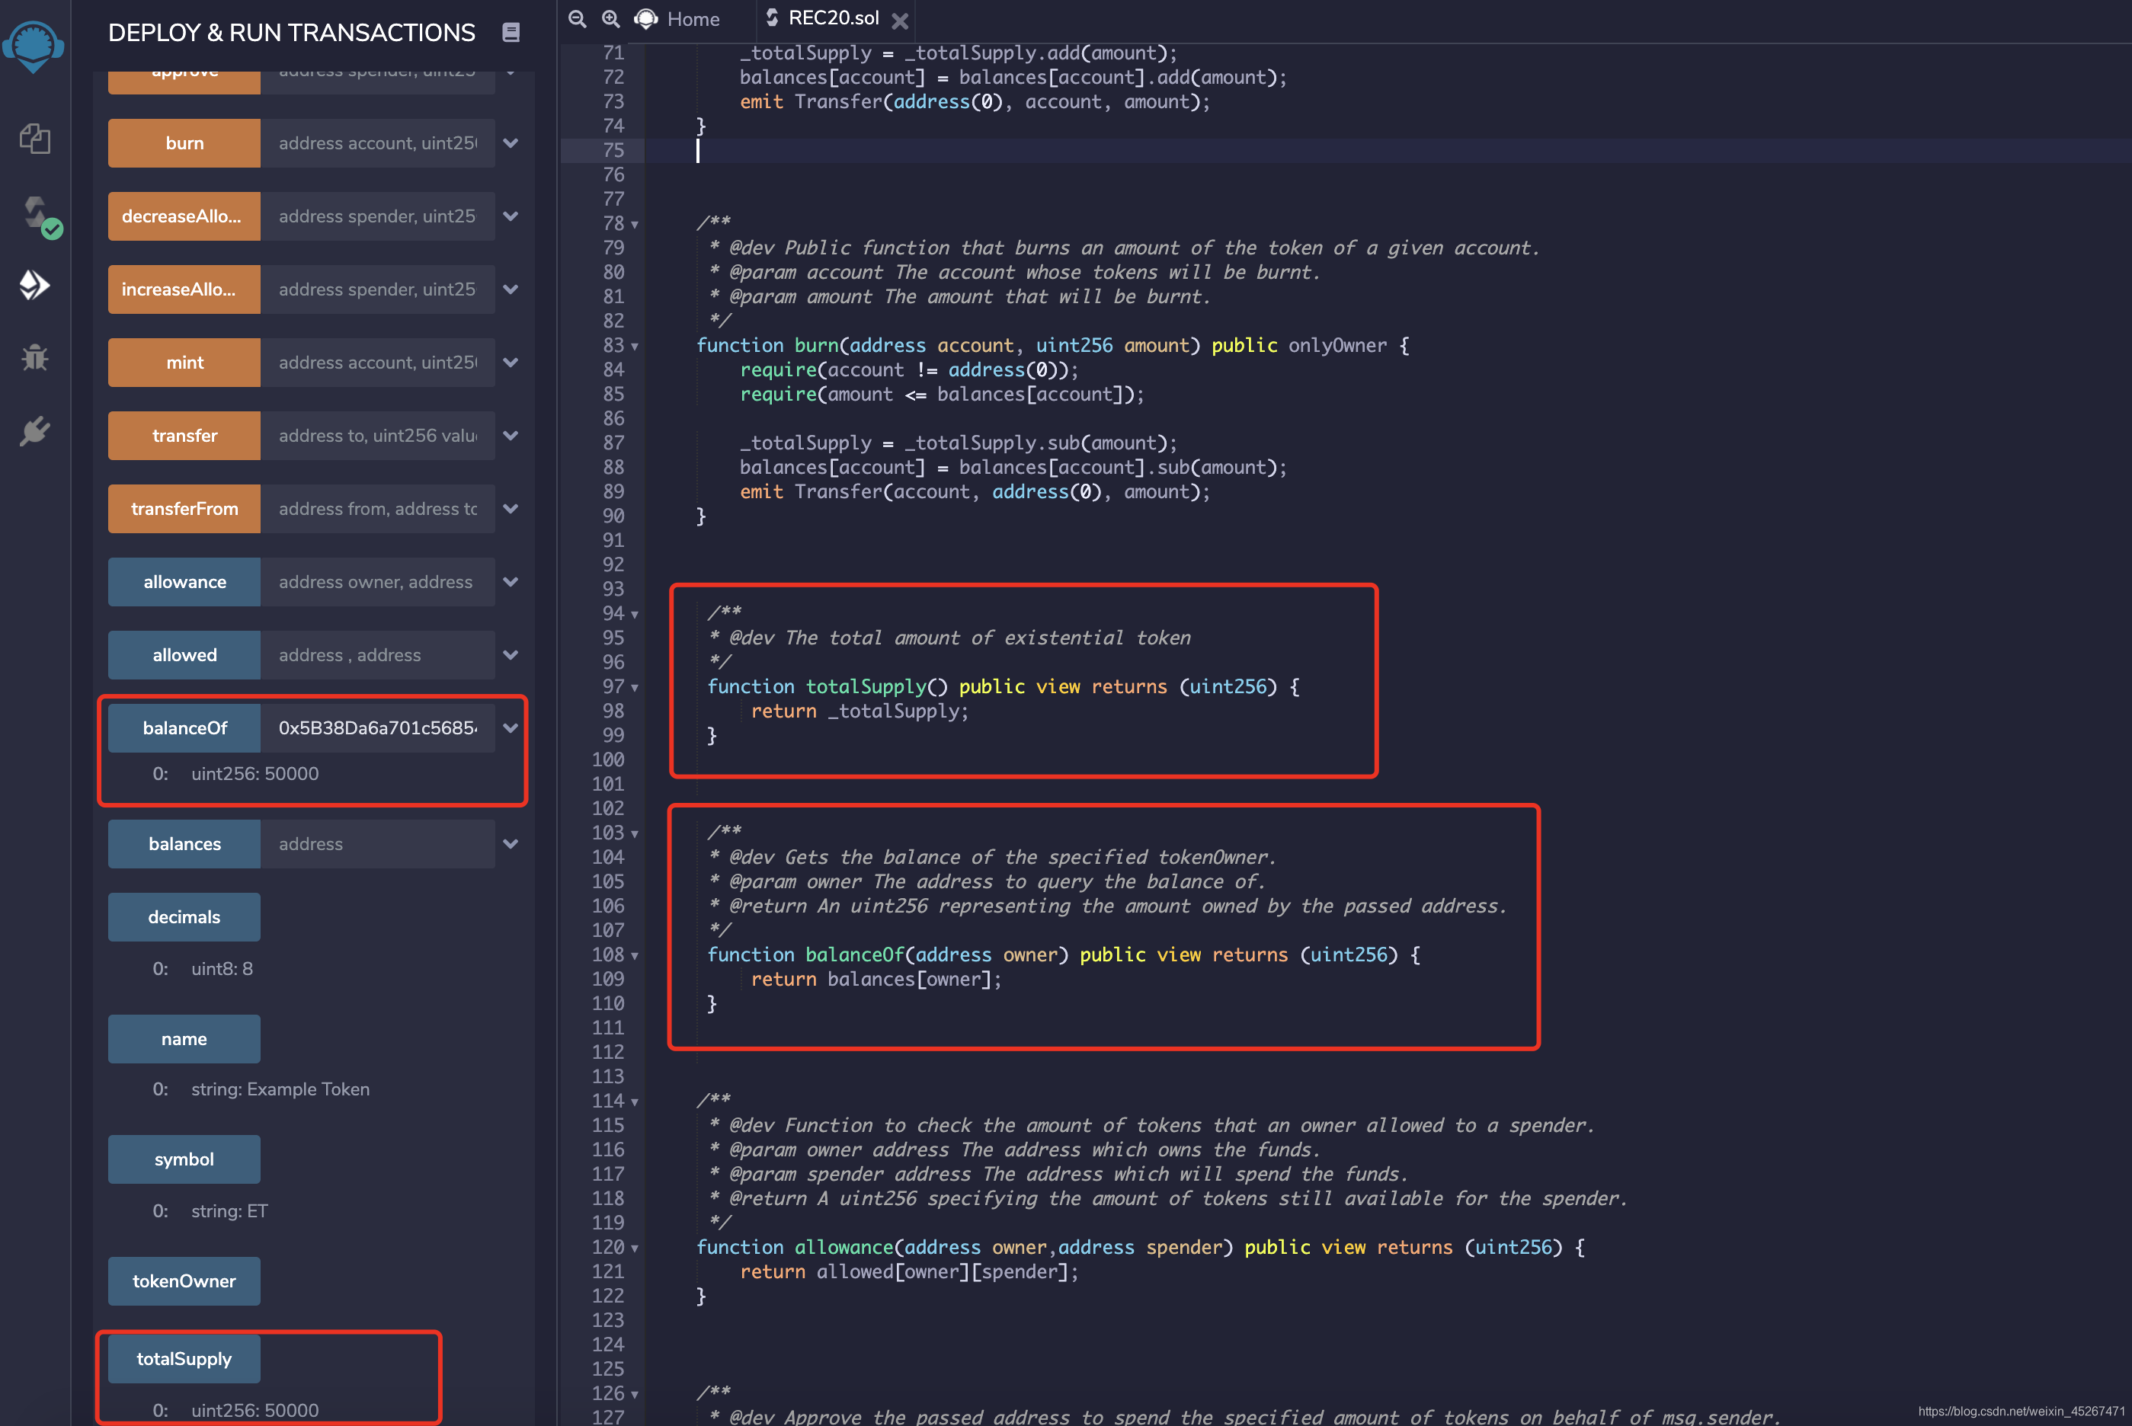This screenshot has width=2132, height=1426.
Task: Click the balances address input field
Action: click(377, 844)
